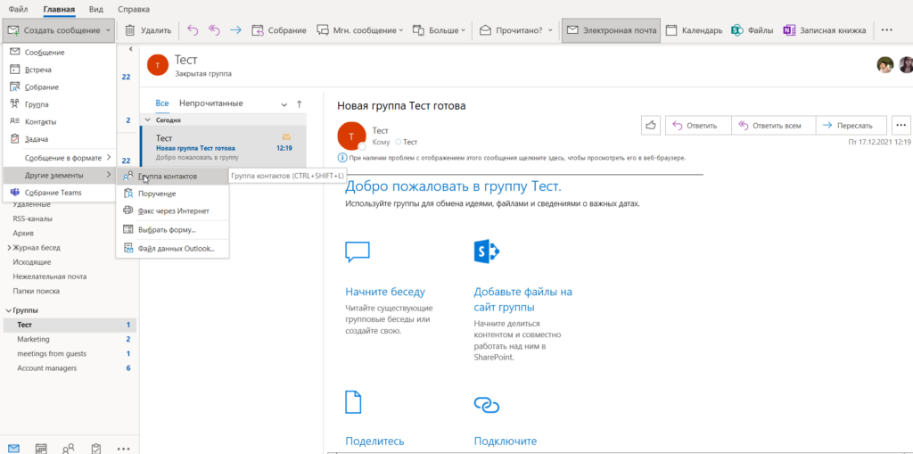The width and height of the screenshot is (913, 454).
Task: Choose Задача in the new item menu
Action: click(x=60, y=139)
